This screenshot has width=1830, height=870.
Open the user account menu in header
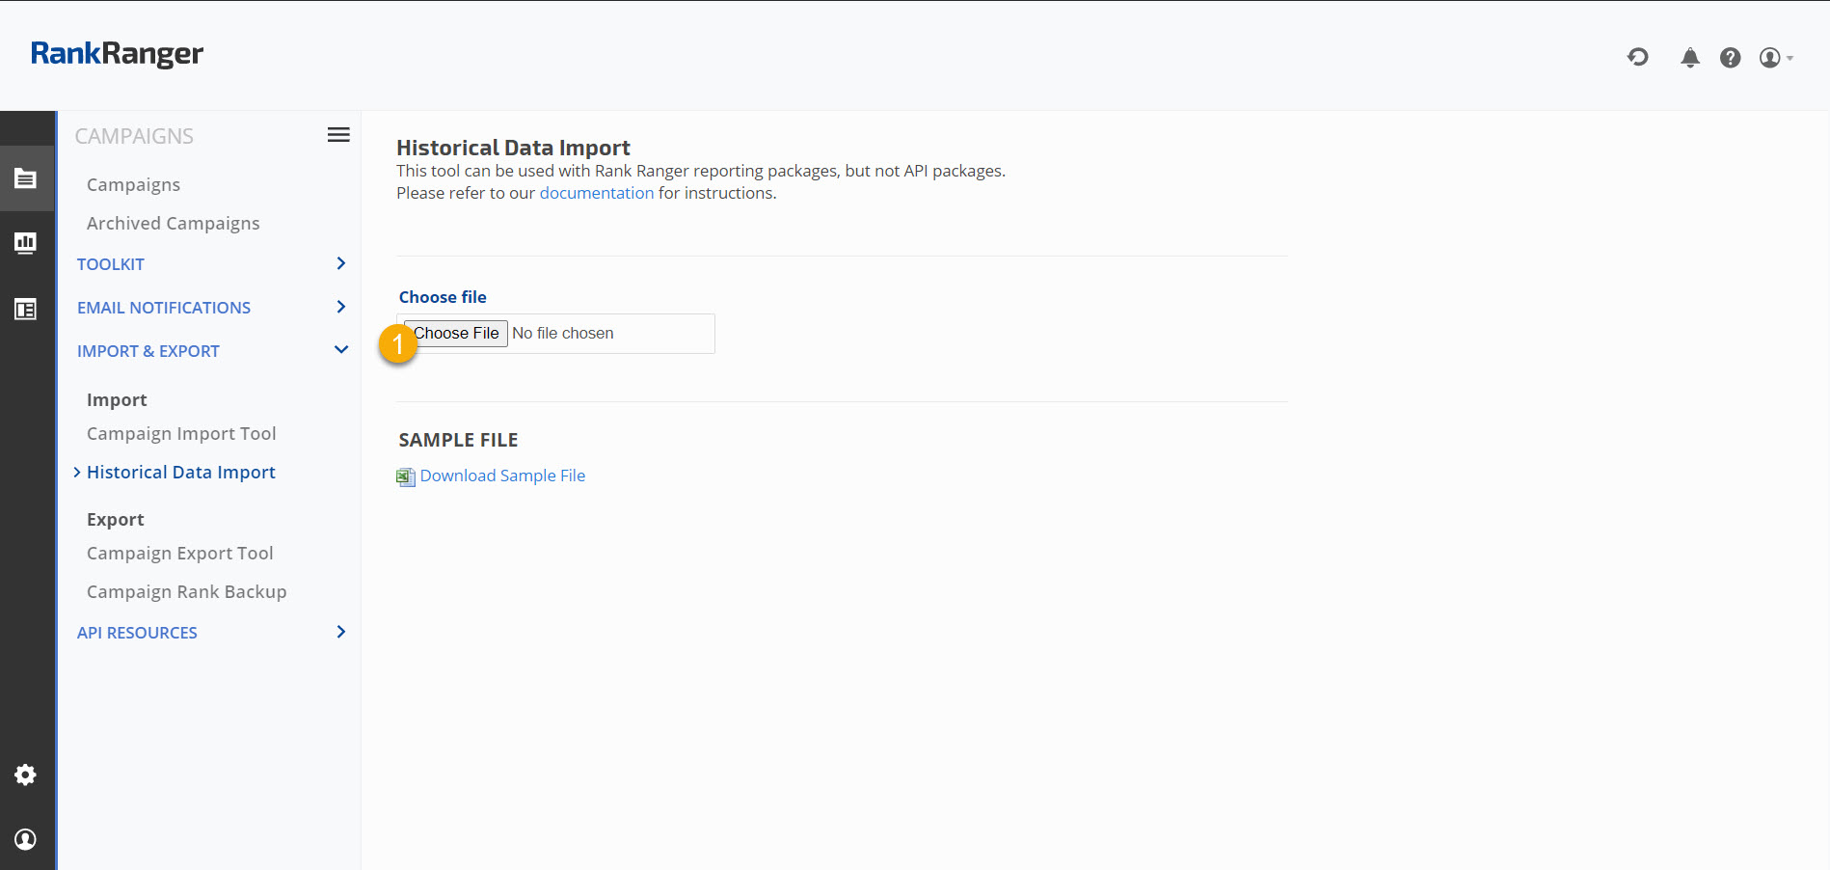1774,58
